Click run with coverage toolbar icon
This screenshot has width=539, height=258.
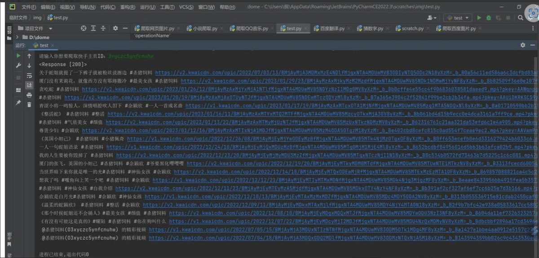click(499, 18)
